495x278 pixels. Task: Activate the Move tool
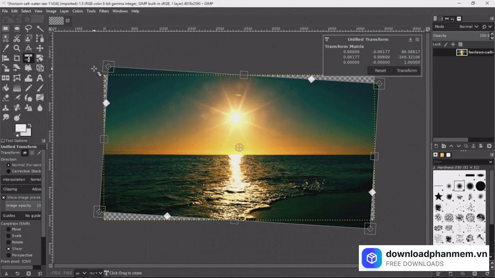40,48
